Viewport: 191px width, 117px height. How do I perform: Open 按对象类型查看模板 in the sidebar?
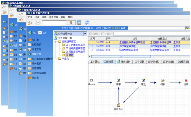tap(40, 59)
